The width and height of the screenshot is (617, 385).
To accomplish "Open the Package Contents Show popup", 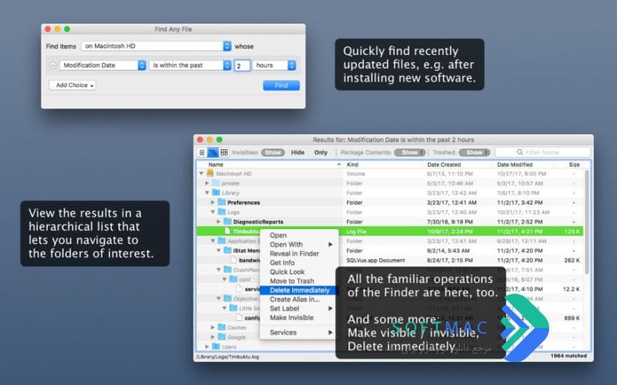I will coord(410,153).
